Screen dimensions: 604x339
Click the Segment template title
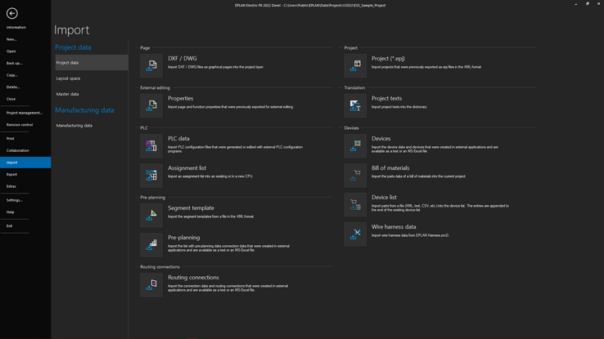click(191, 208)
